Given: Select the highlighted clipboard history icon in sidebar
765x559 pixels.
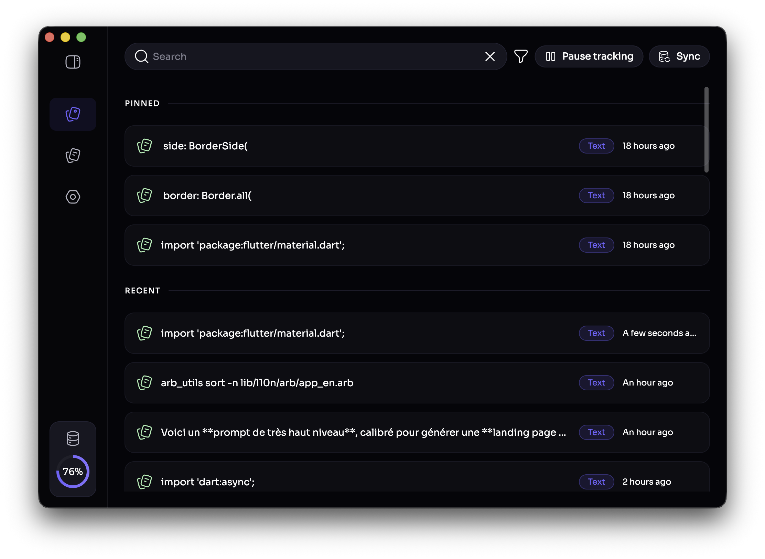Looking at the screenshot, I should click(x=73, y=114).
